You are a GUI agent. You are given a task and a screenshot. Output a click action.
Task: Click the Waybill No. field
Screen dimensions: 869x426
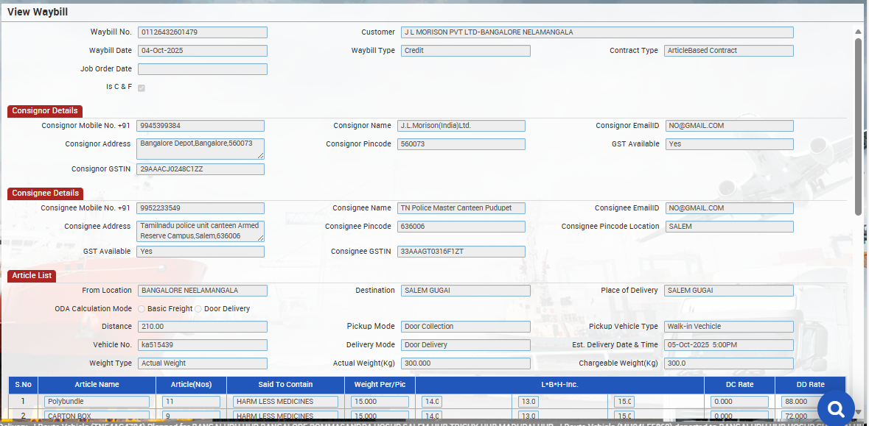pos(202,32)
